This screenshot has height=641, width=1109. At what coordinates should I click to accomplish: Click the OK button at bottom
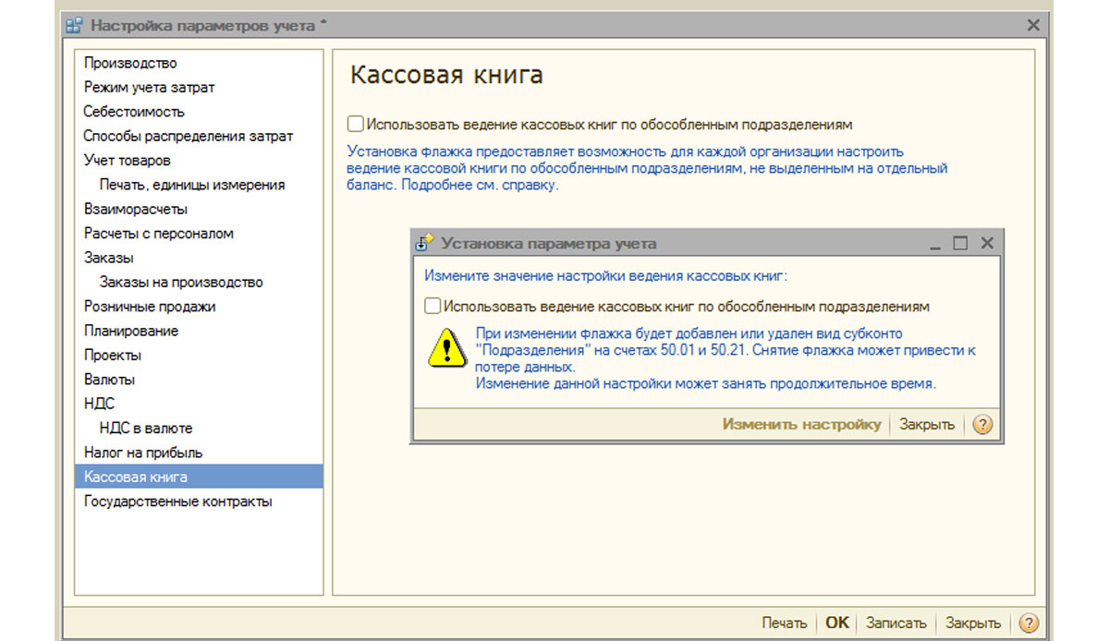pos(836,623)
